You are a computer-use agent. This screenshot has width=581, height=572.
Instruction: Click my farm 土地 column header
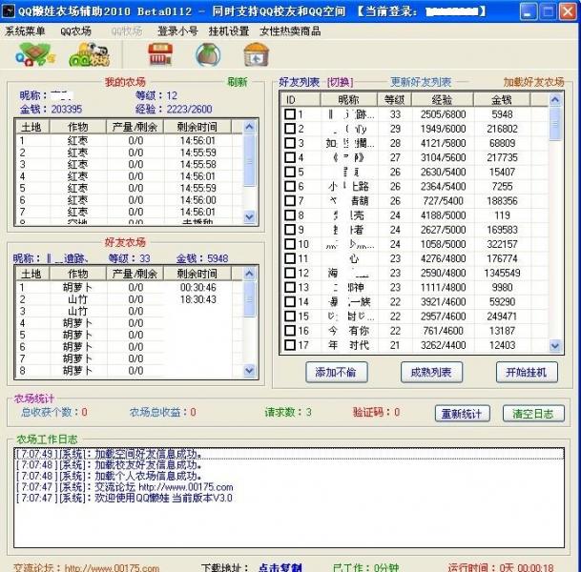(x=31, y=127)
